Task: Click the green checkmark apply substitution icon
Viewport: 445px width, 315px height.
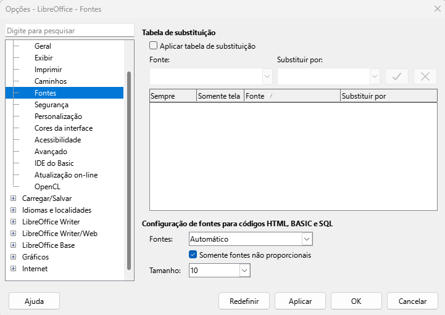Action: click(396, 76)
